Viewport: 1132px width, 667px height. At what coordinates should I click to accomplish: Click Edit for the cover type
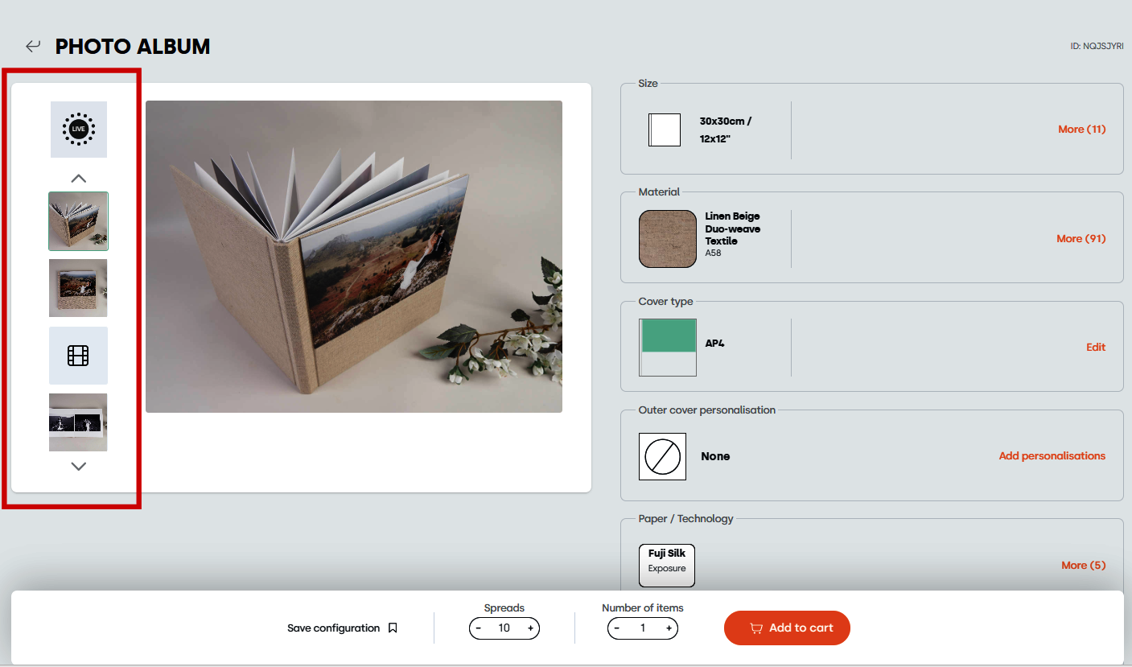tap(1096, 347)
